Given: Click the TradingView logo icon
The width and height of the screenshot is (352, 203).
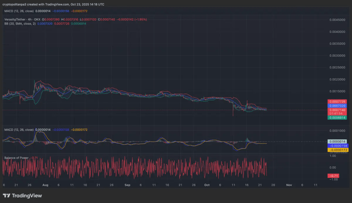Looking at the screenshot, I should click(x=7, y=196).
